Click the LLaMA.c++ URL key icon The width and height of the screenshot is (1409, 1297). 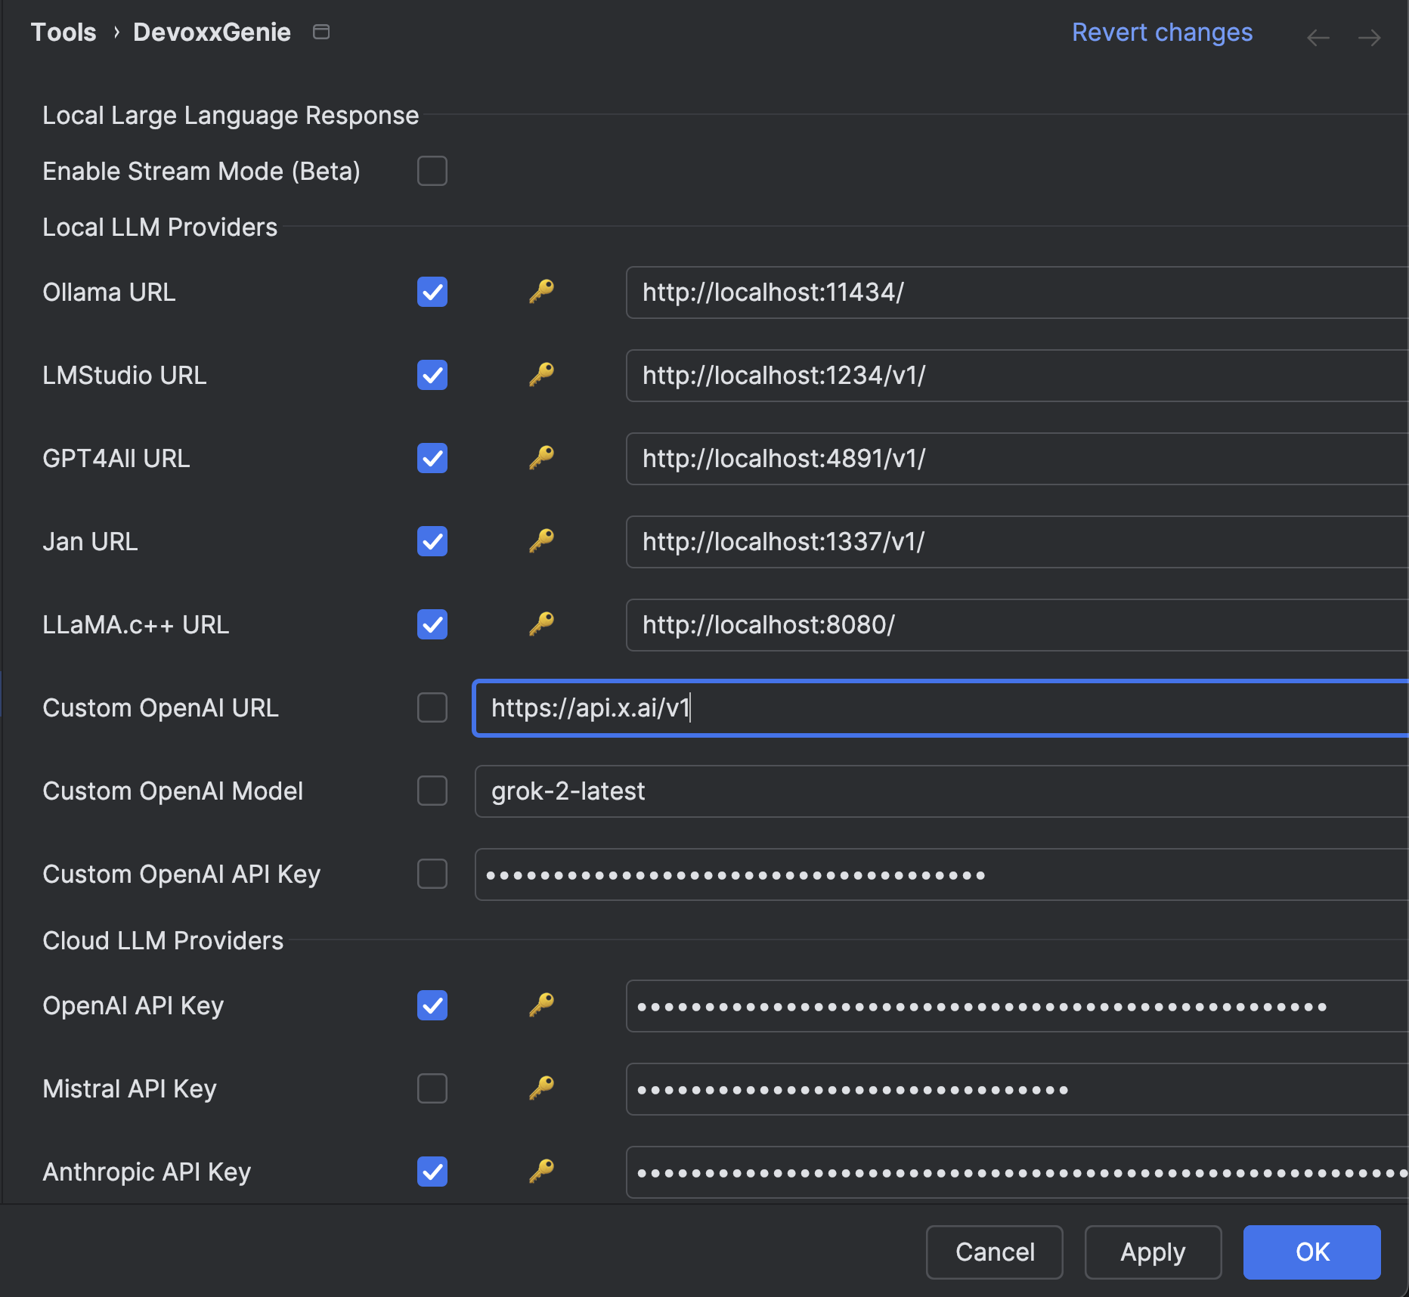[541, 624]
